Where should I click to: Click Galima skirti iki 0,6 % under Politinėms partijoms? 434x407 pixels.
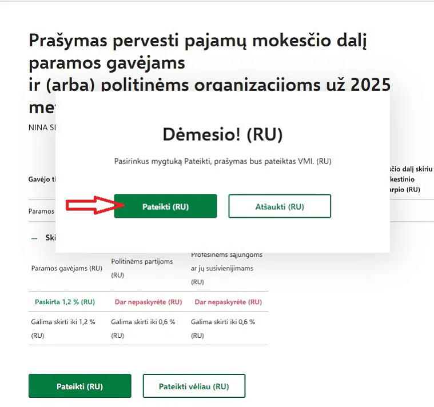click(143, 328)
